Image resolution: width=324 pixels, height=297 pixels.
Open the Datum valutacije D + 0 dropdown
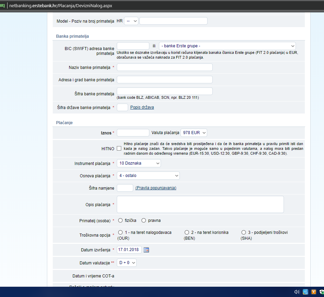(127, 263)
